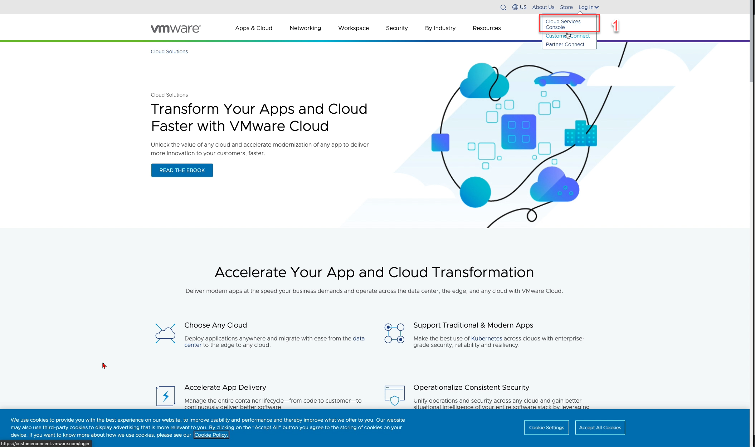Viewport: 755px width, 447px height.
Task: Click the Choose Any Cloud icon
Action: [x=165, y=333]
